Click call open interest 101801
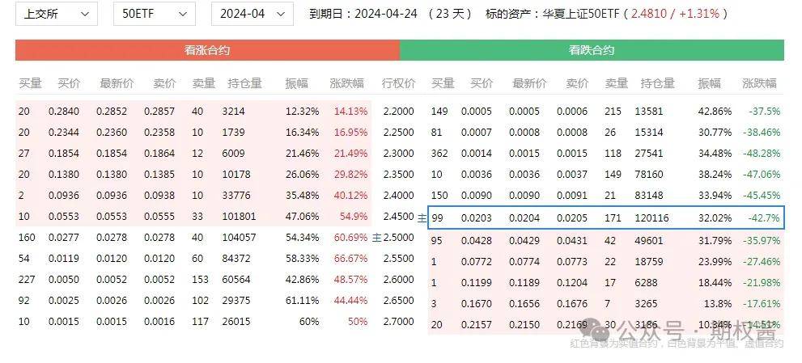Screen dimensions: 802x363 tap(240, 217)
